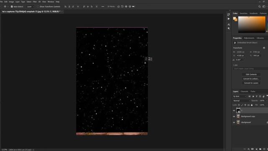Select the 3D pan mode icon
The width and height of the screenshot is (268, 151).
point(126,7)
